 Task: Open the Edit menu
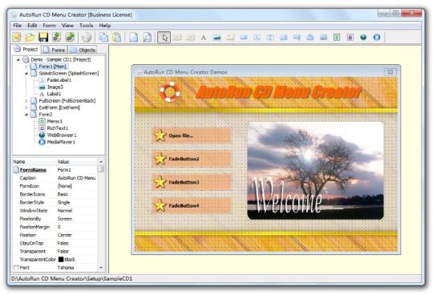click(32, 26)
